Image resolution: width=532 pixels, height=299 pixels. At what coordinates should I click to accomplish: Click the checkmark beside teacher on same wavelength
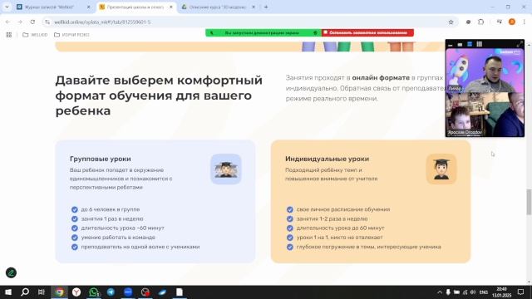[75, 248]
